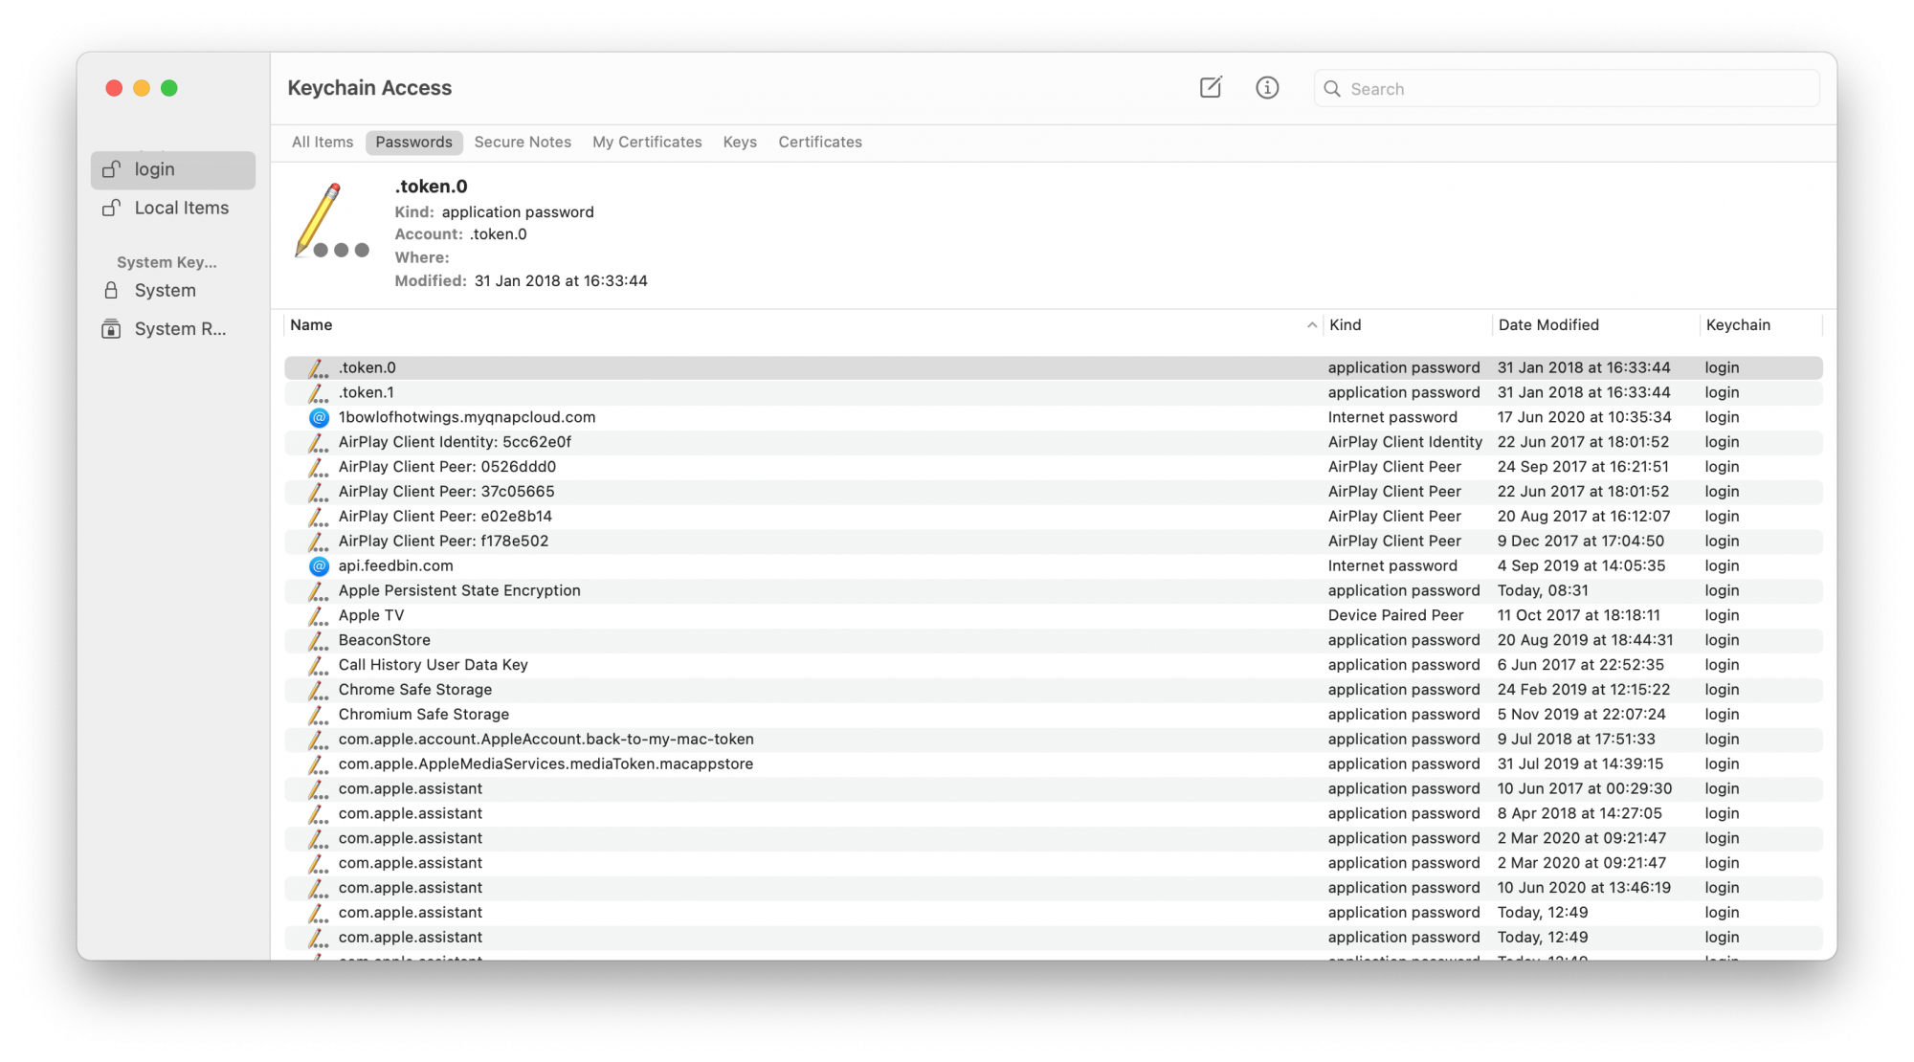Screen dimensions: 1914x1062
Task: Sort list by Kind column header
Action: 1345,325
